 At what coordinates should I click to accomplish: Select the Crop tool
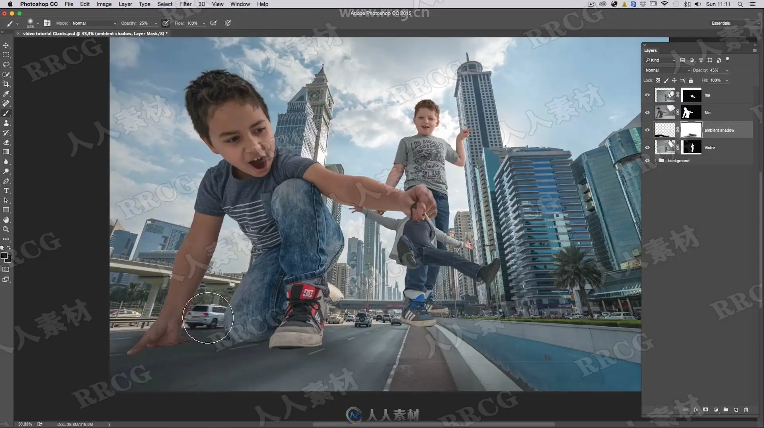(6, 84)
